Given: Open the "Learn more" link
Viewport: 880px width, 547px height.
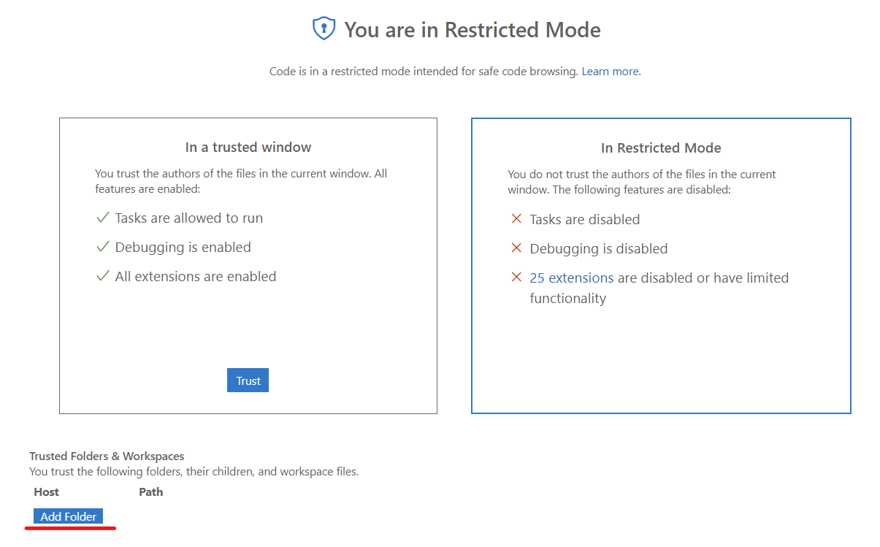Looking at the screenshot, I should pos(611,72).
